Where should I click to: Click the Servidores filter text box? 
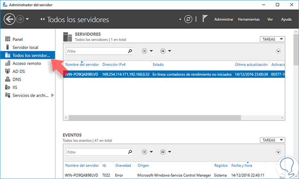point(100,51)
